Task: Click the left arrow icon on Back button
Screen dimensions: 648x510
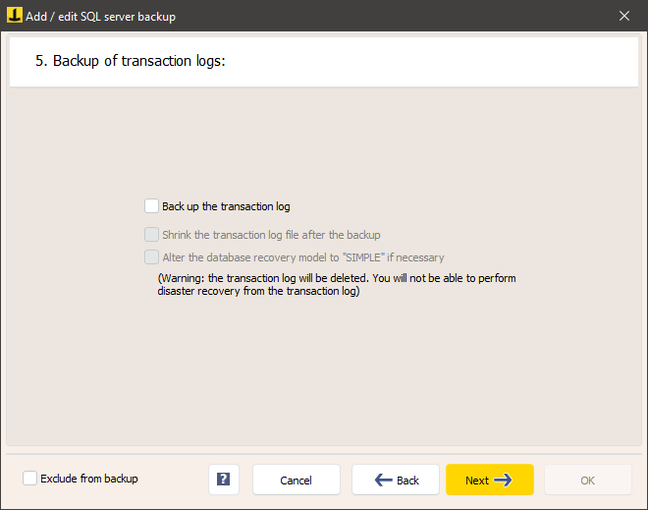Action: click(384, 480)
